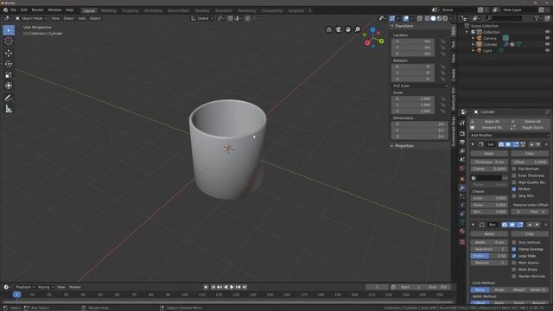This screenshot has height=311, width=553.
Task: Select the Transform tool
Action: click(x=9, y=86)
